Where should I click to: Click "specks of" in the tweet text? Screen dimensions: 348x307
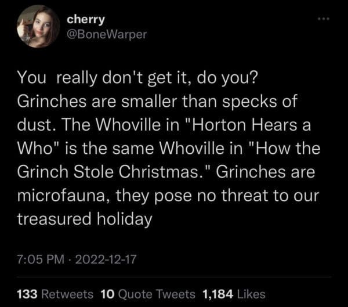273,102
